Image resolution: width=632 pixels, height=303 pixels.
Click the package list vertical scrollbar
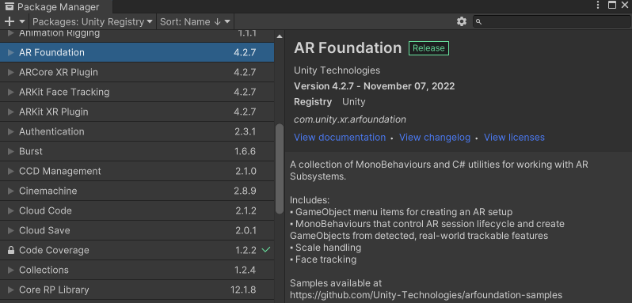[280, 169]
